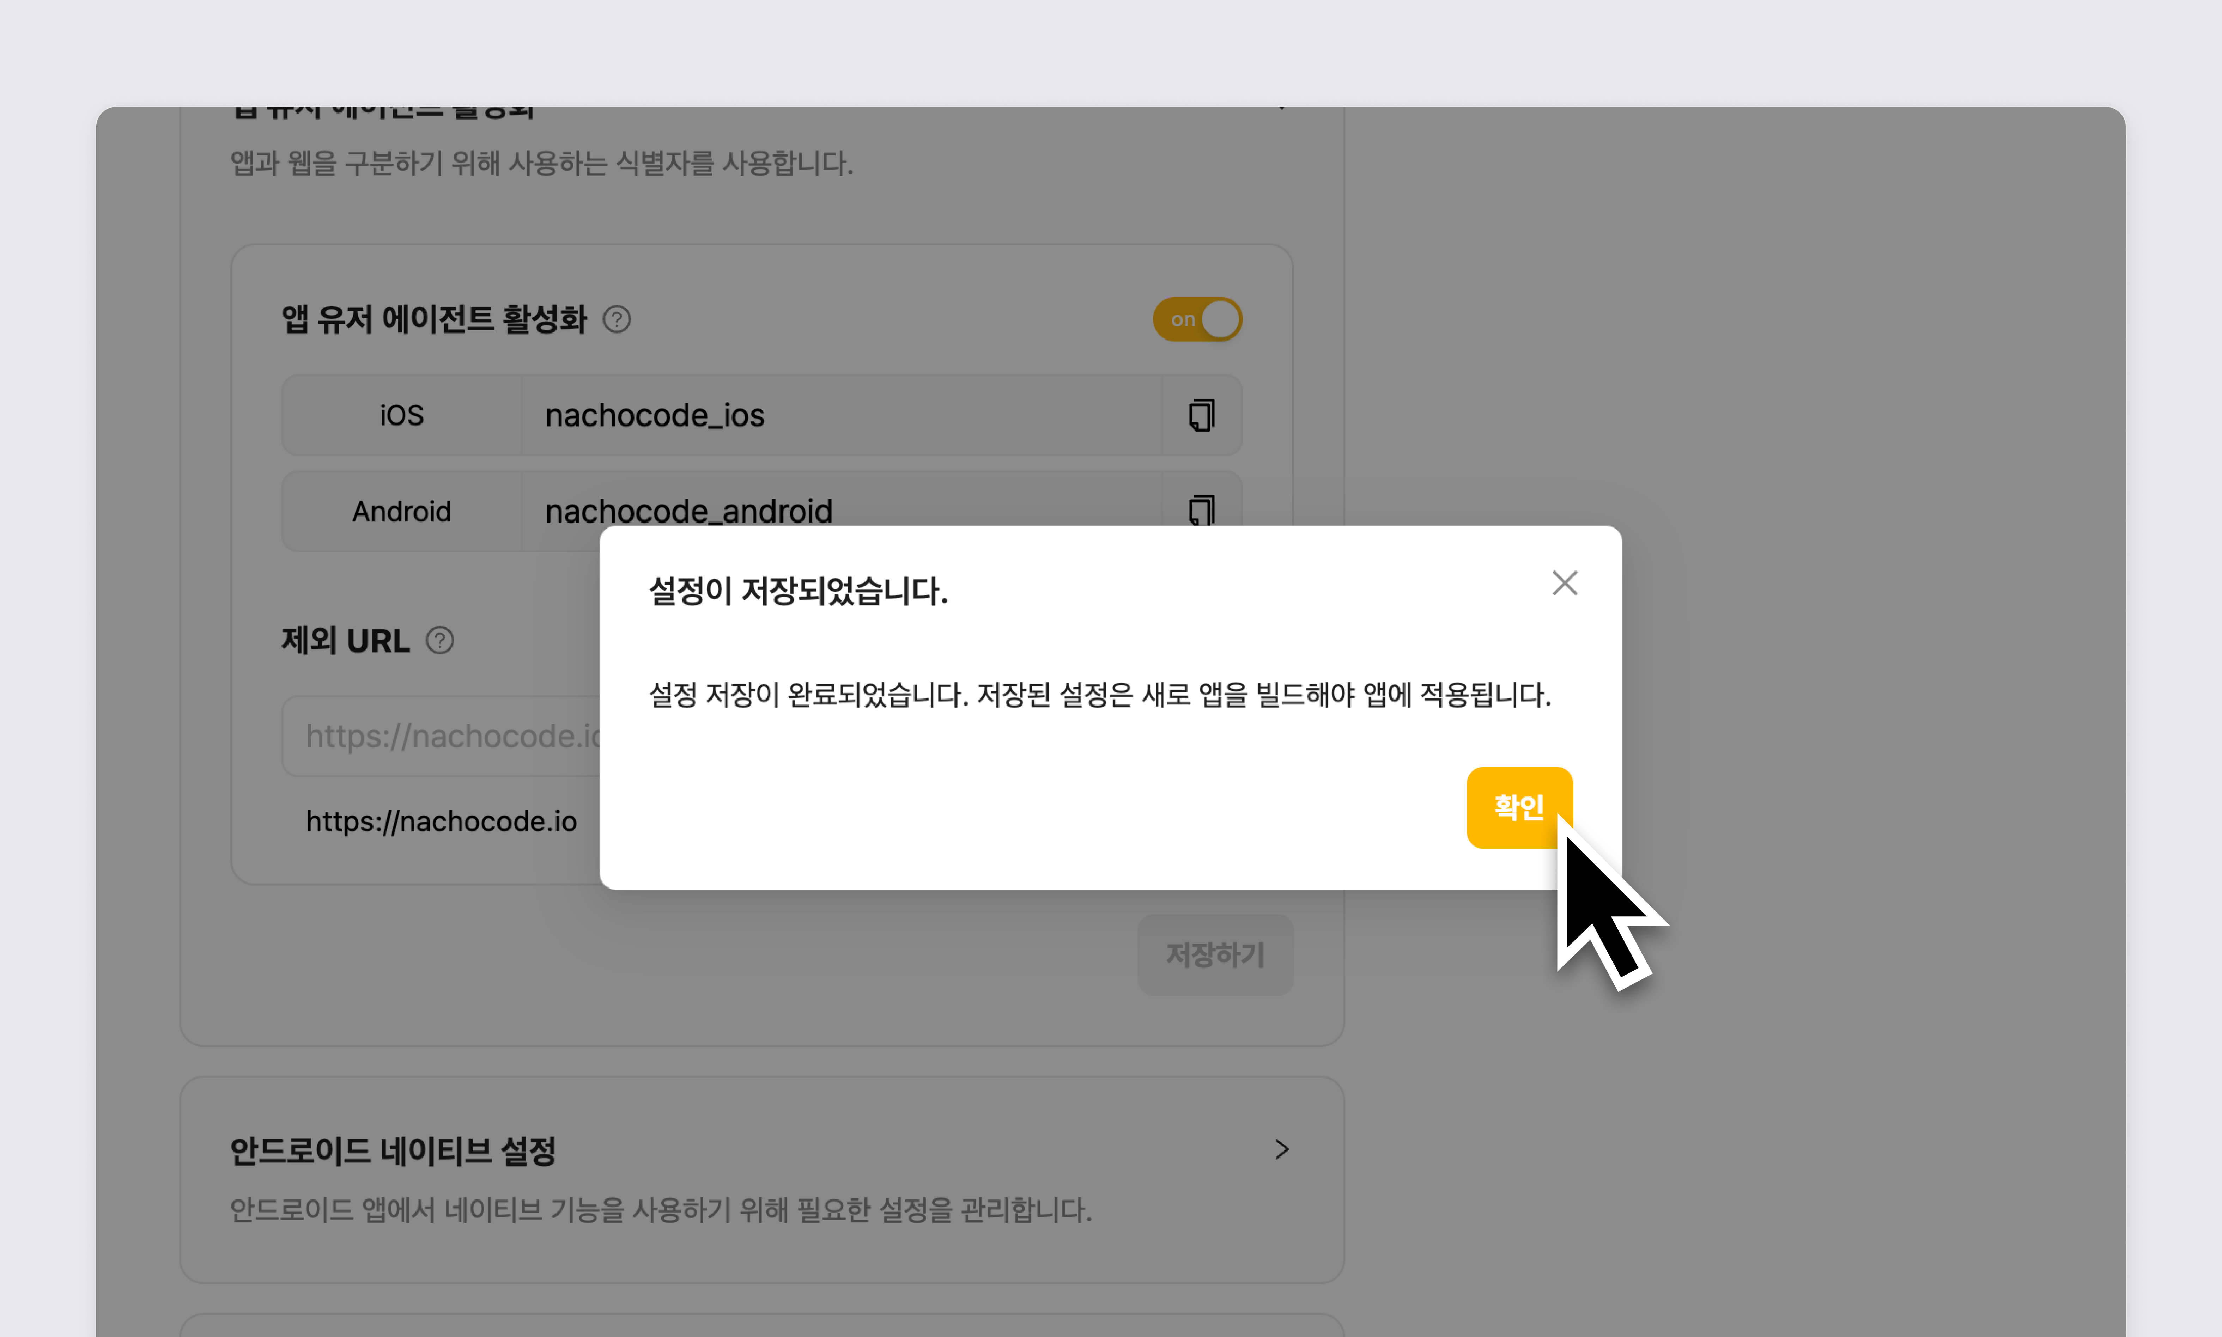Open help icon next to 제외 URL
The image size is (2222, 1337).
click(440, 641)
